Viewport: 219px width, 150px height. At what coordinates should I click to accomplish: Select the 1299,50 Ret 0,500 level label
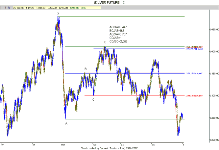(196, 96)
